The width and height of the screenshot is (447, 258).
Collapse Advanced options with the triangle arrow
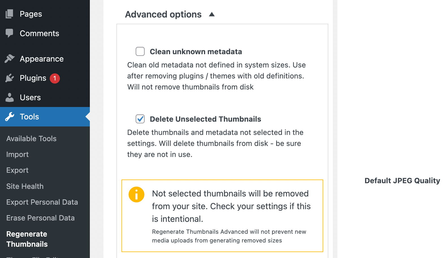tap(212, 14)
